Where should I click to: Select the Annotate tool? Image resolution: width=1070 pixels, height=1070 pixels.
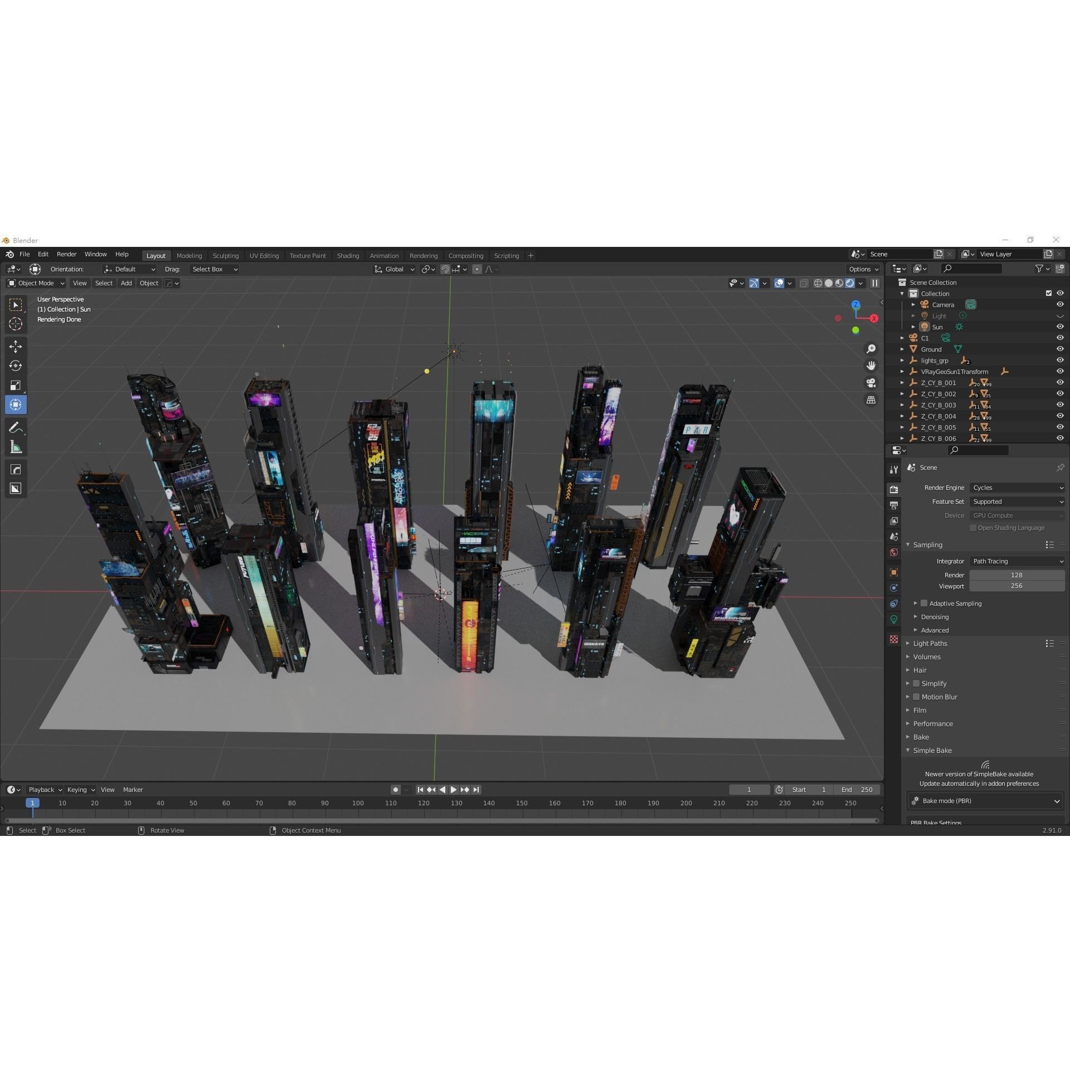pos(16,427)
